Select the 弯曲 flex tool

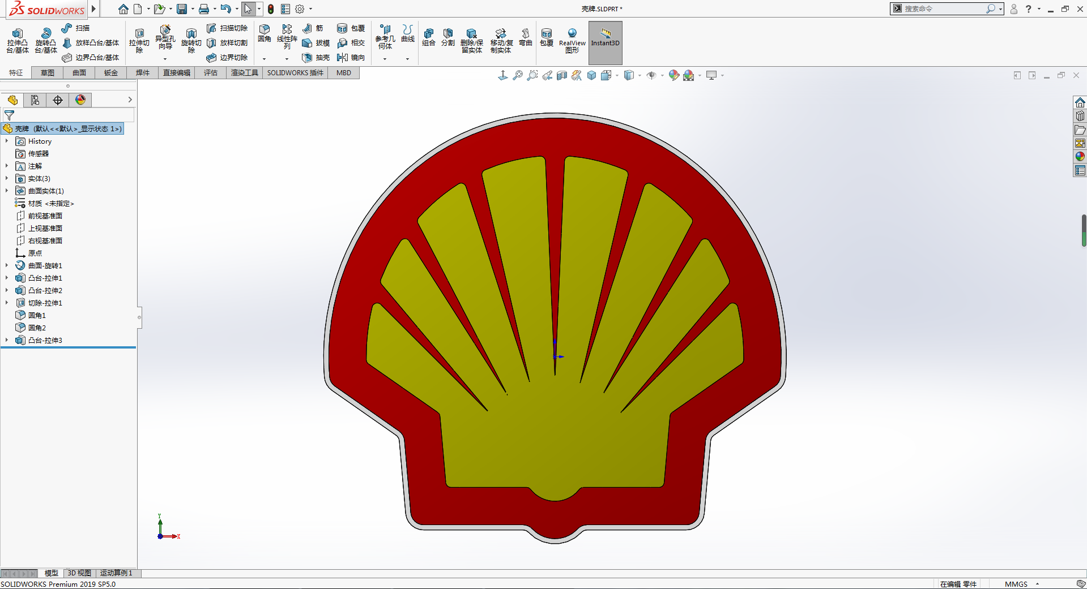(x=526, y=37)
